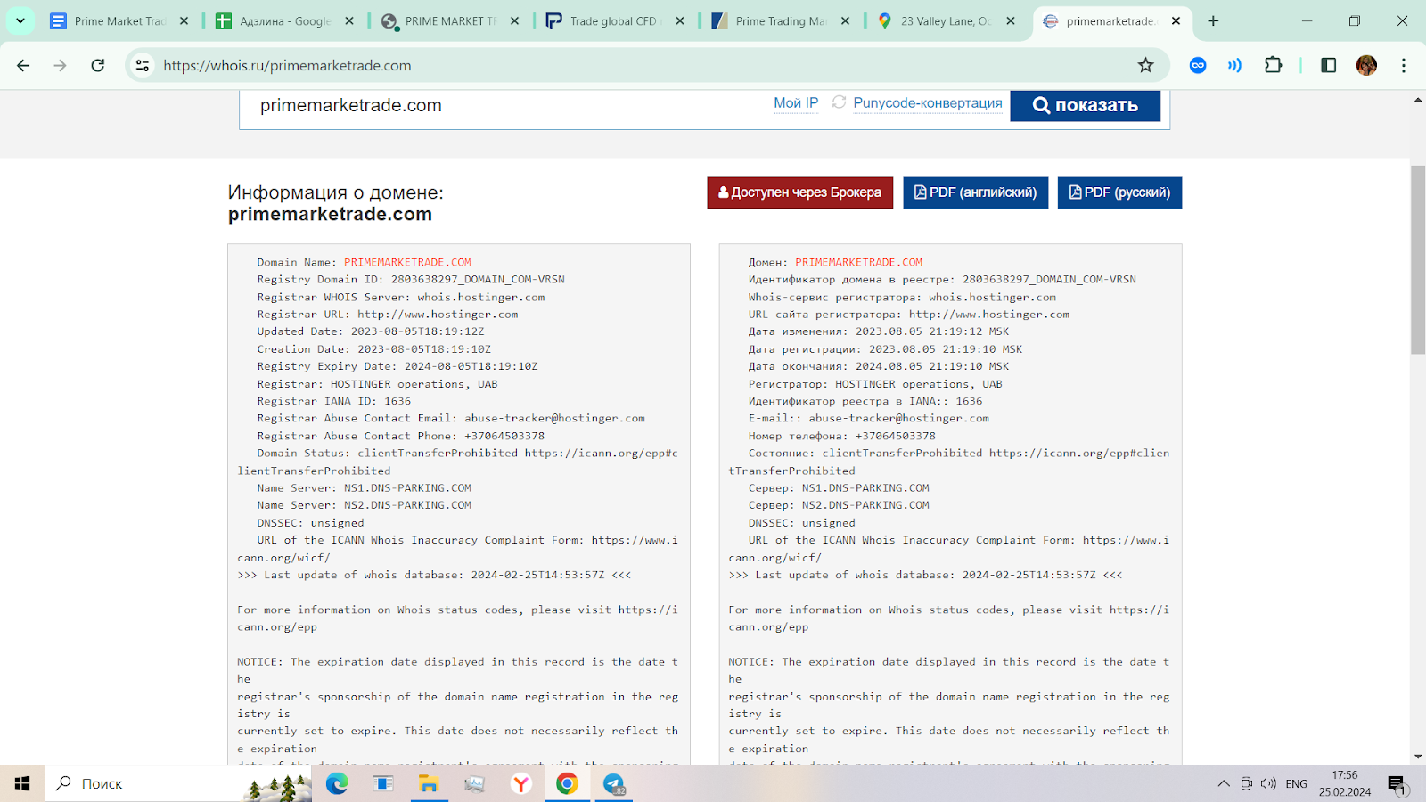Click Registry Expiry Date 2024-08-05 line
The height and width of the screenshot is (802, 1426).
397,366
